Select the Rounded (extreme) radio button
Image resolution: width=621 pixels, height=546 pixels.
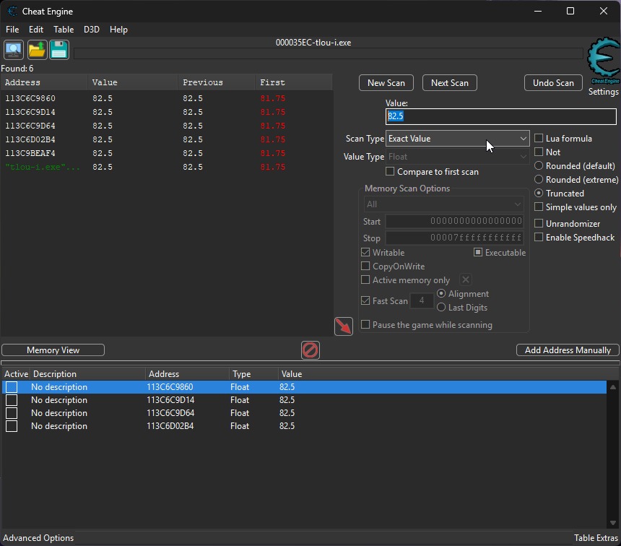tap(539, 180)
